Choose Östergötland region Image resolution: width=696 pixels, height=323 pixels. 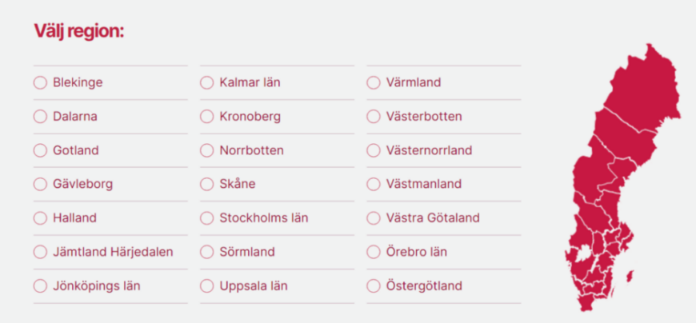tap(374, 286)
